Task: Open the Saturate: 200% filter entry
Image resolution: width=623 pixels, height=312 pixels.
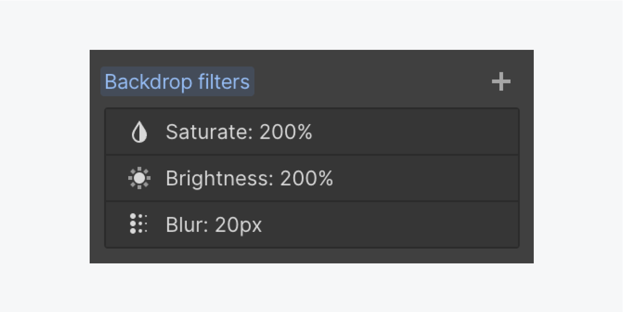Action: [x=312, y=132]
